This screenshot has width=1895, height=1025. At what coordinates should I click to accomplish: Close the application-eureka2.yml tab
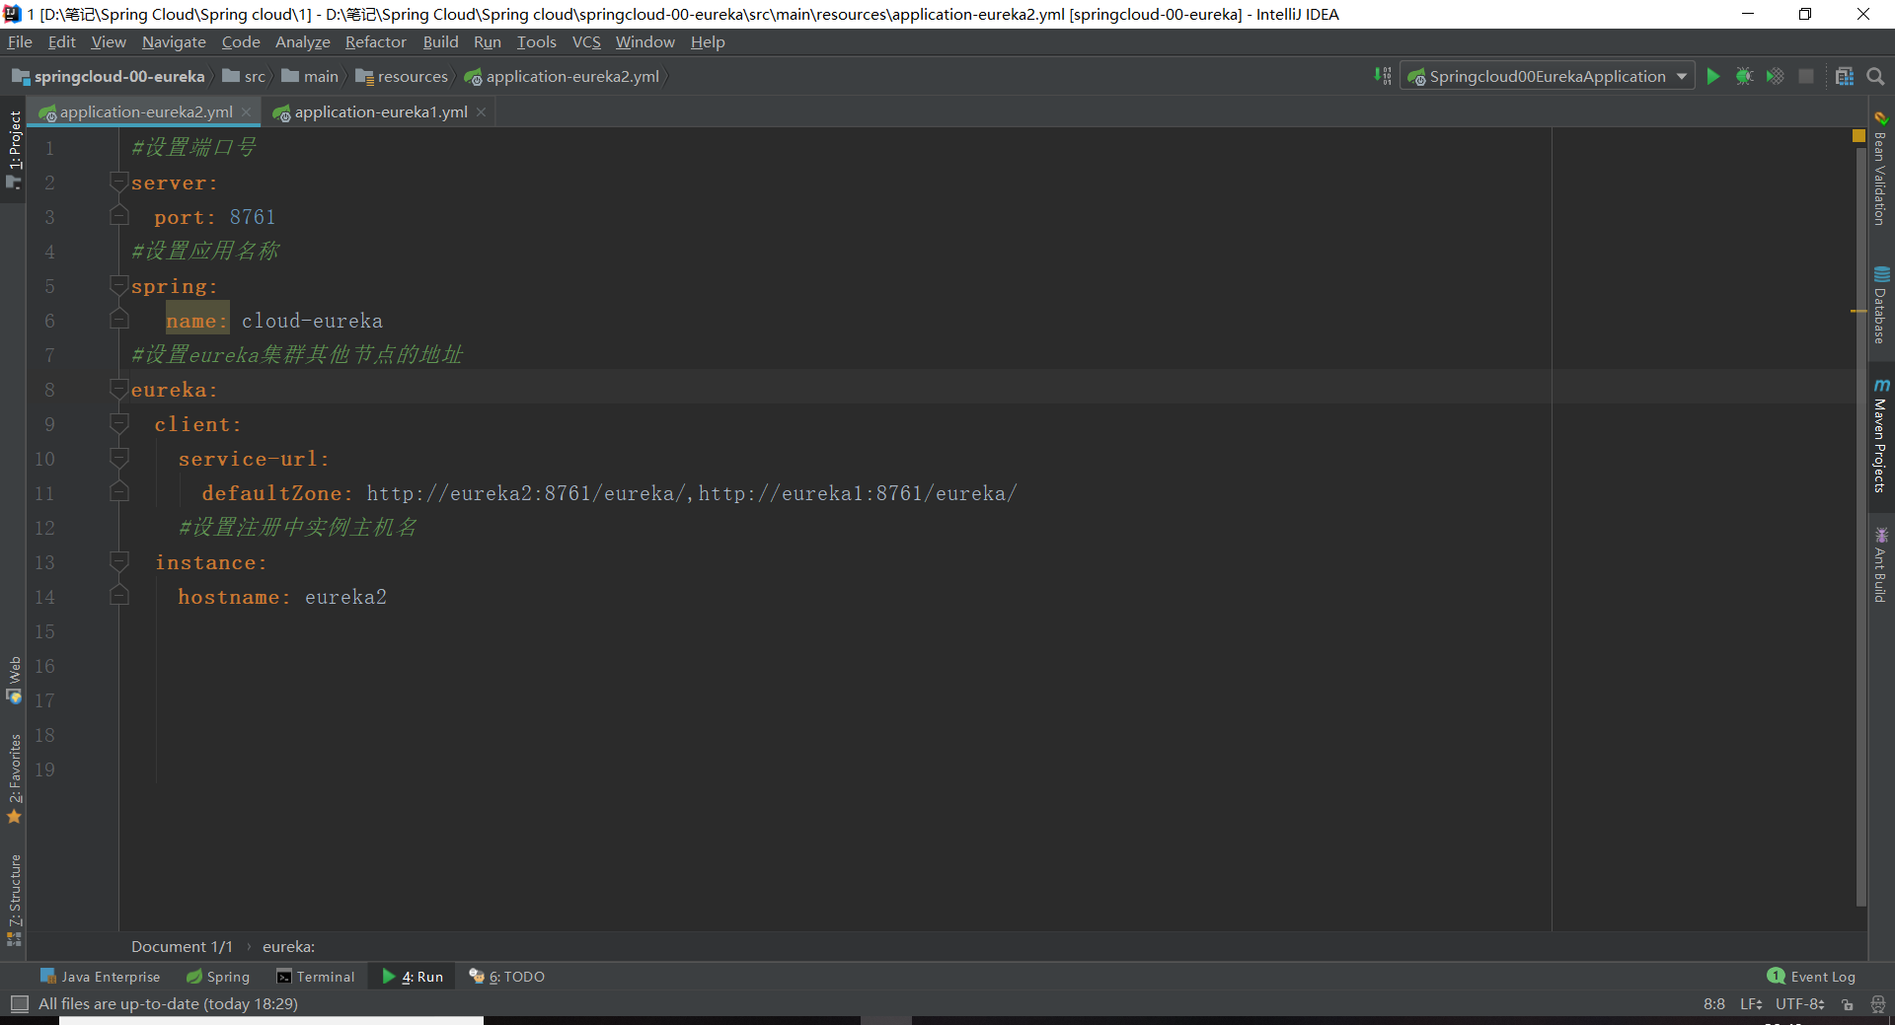pos(247,112)
